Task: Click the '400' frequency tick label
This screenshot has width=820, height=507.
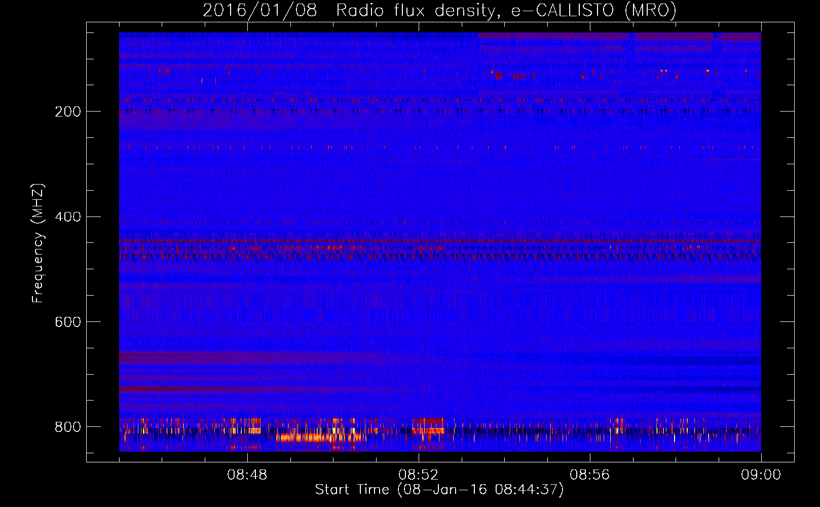Action: point(68,217)
